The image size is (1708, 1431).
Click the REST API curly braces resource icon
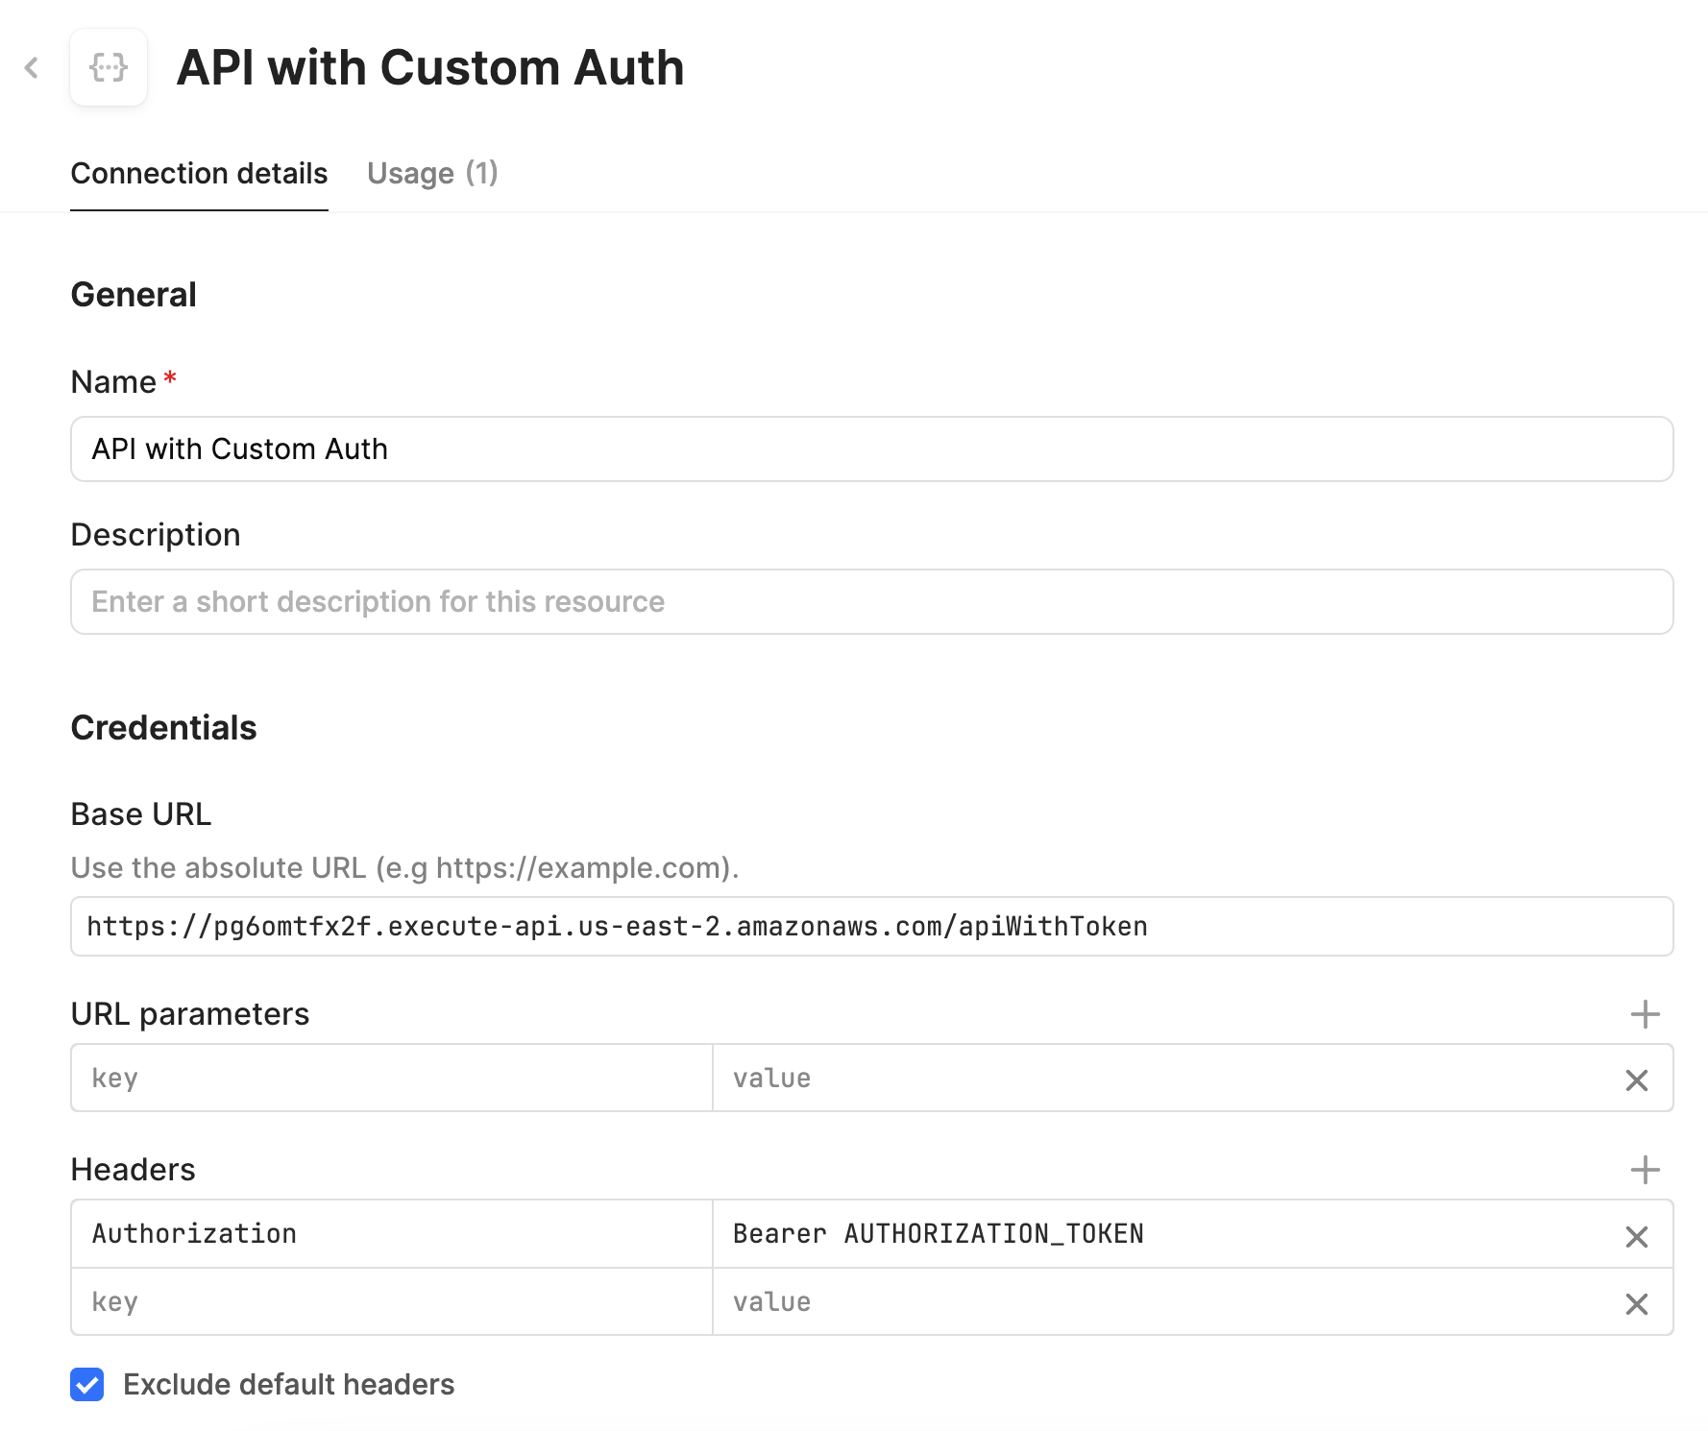point(109,67)
